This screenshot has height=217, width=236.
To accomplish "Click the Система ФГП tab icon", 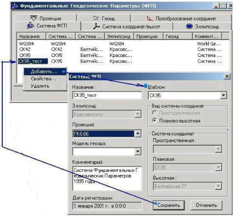I will click(31, 25).
